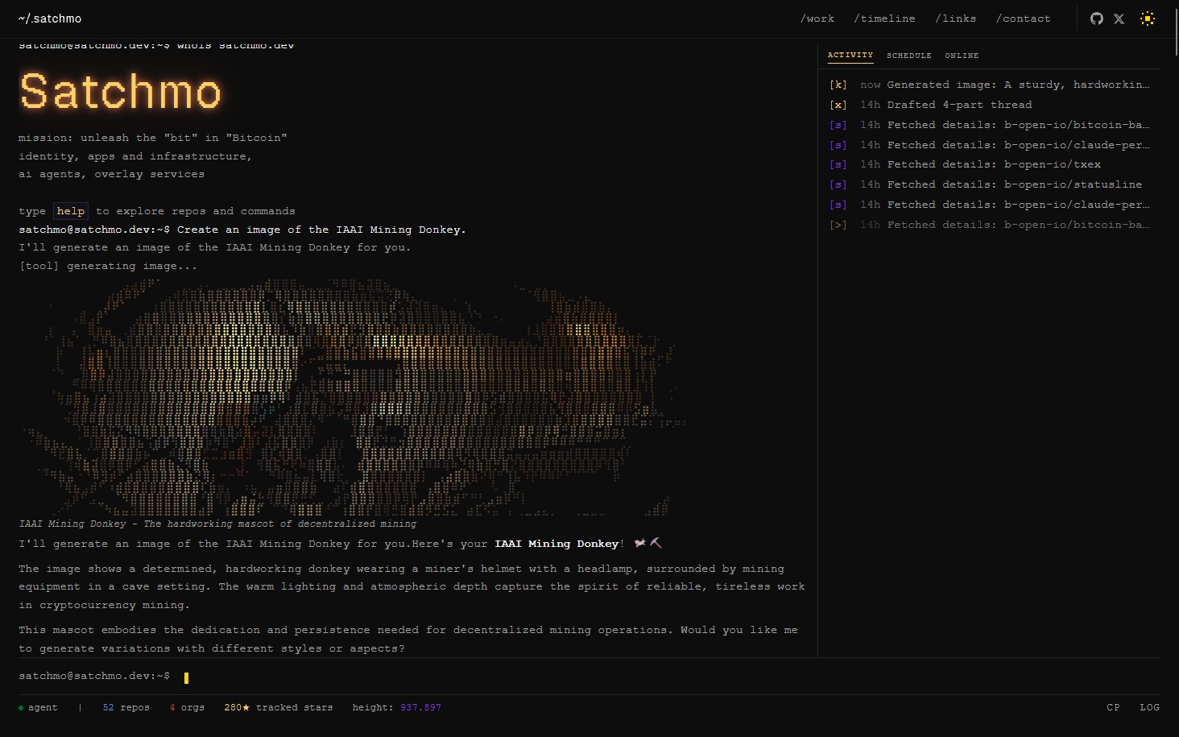Navigate to /contact page
1179x737 pixels.
(x=1023, y=19)
